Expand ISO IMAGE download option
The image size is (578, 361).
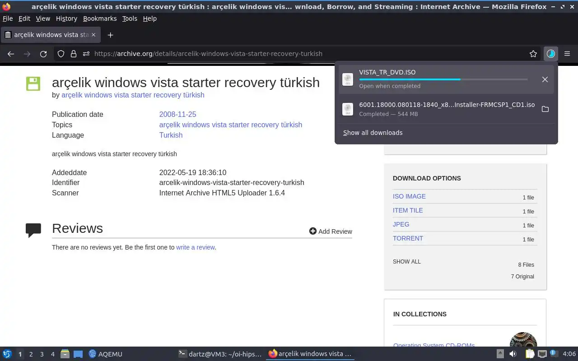pos(409,196)
